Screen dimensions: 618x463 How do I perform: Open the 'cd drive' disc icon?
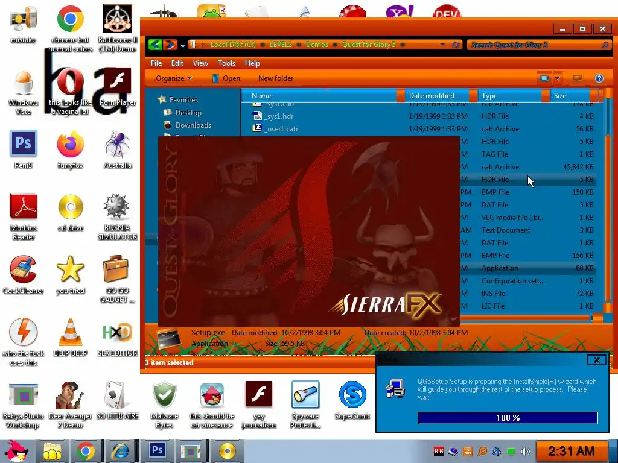pos(71,207)
